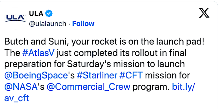218x109 pixels.
Task: Visit the @ulalaunch handle
Action: (48, 24)
